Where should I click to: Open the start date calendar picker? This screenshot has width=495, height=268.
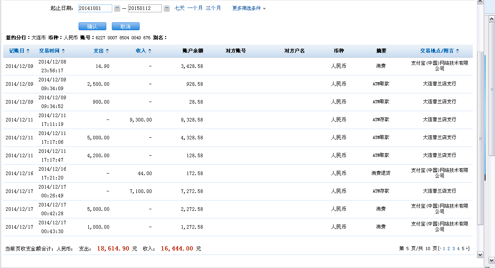click(x=117, y=8)
